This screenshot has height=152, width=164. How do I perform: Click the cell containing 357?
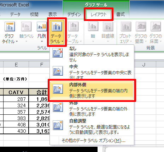tap(16, 112)
